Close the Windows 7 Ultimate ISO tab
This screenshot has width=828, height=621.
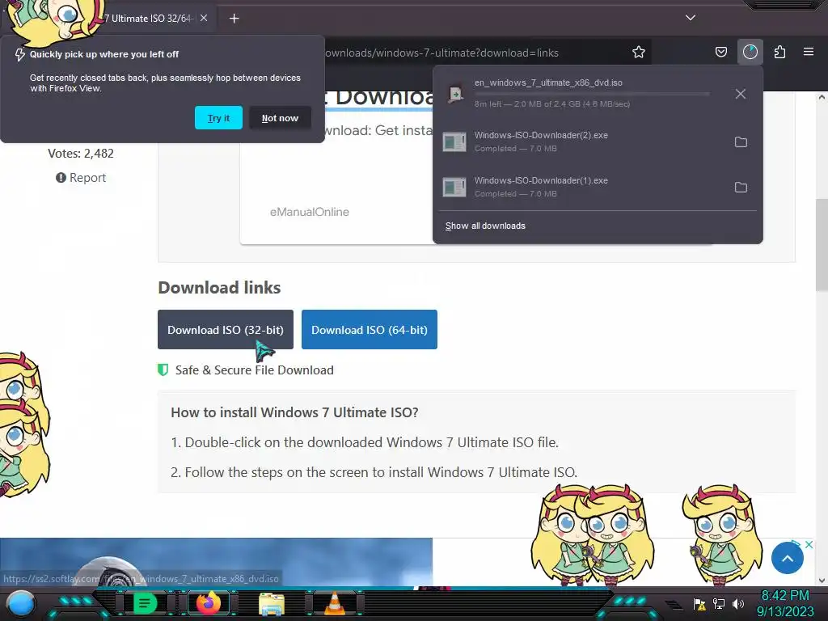[x=204, y=18]
